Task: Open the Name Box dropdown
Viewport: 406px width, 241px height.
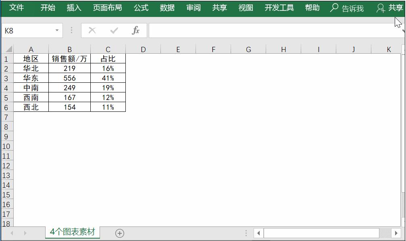Action: 56,30
